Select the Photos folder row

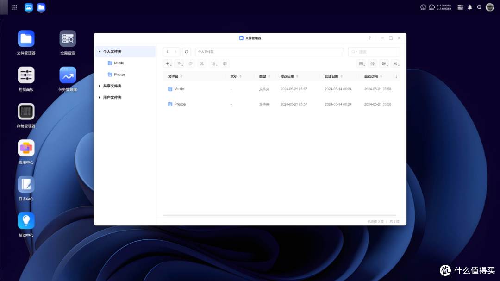click(x=281, y=104)
